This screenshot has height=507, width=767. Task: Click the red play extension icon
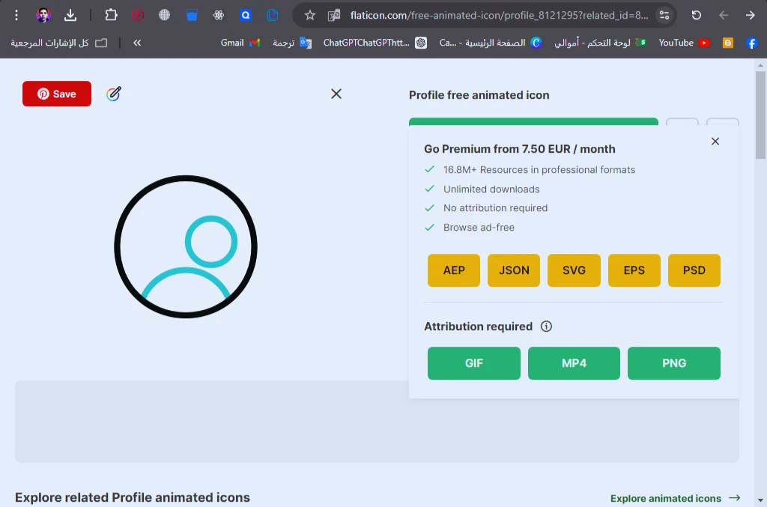[x=138, y=15]
